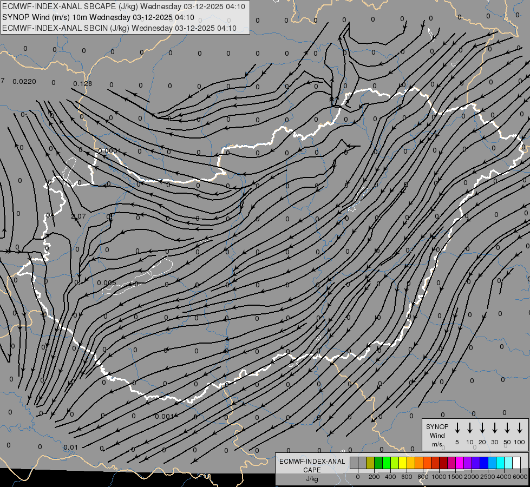530x487 pixels.
Task: Click the 50 m/s wind arrow in the SYNOP Wind legend
Action: (507, 428)
